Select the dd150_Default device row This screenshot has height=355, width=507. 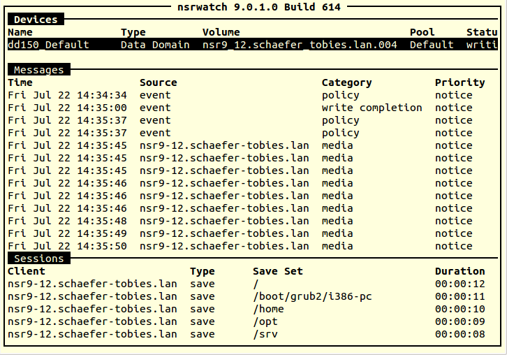[x=253, y=45]
